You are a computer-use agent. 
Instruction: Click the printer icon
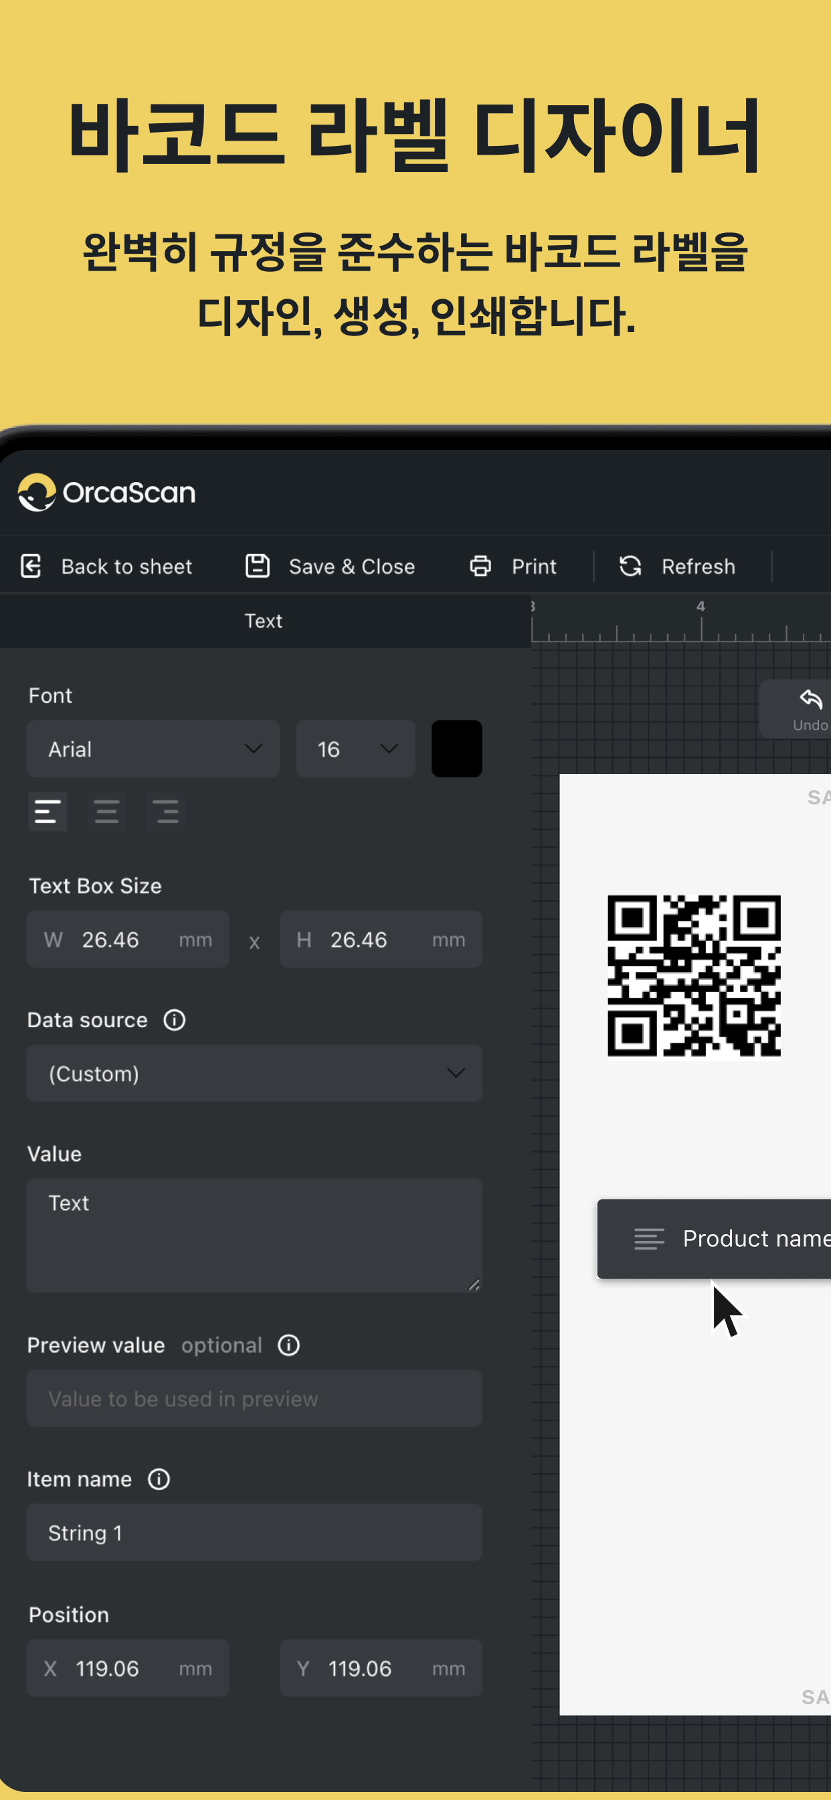coord(480,565)
